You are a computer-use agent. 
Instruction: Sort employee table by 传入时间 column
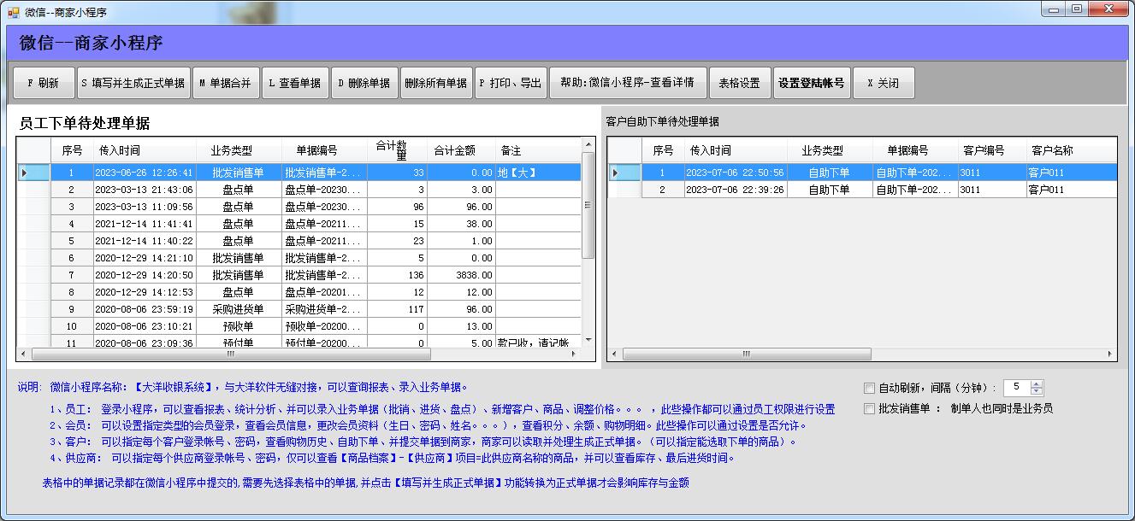tap(144, 150)
